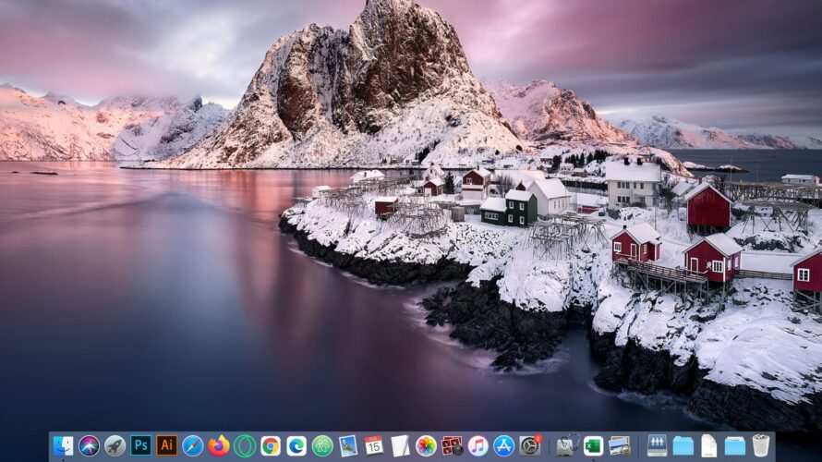Open the folder stack beside Trash
Viewport: 822px width, 462px height.
pos(735,445)
